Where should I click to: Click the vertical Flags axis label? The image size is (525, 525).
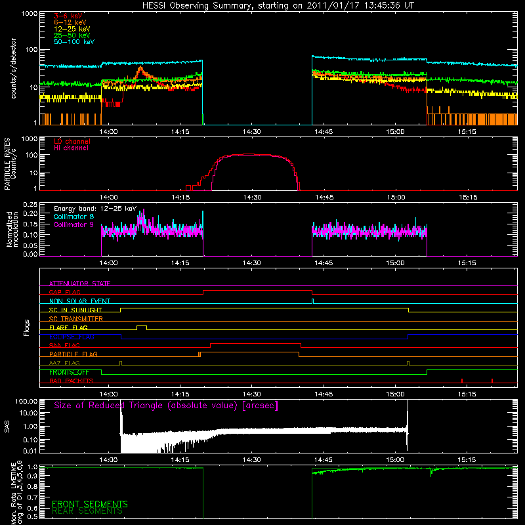coord(26,327)
